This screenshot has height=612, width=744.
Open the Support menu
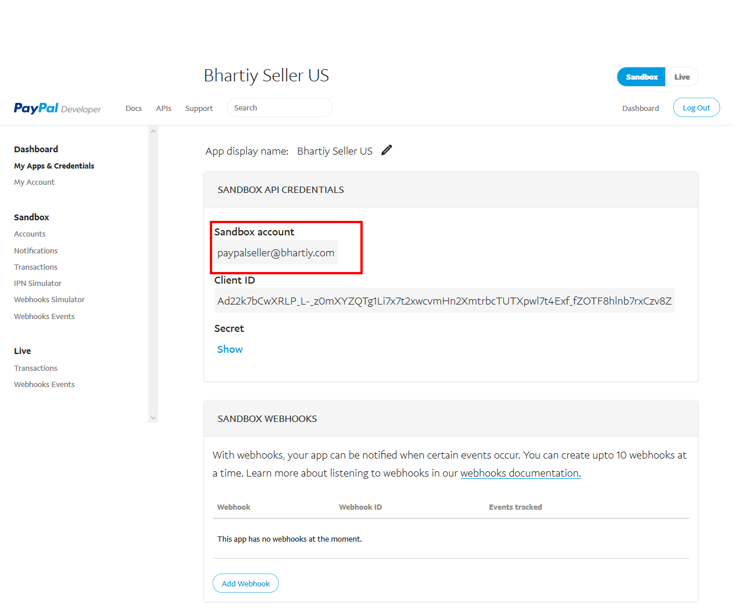coord(199,108)
